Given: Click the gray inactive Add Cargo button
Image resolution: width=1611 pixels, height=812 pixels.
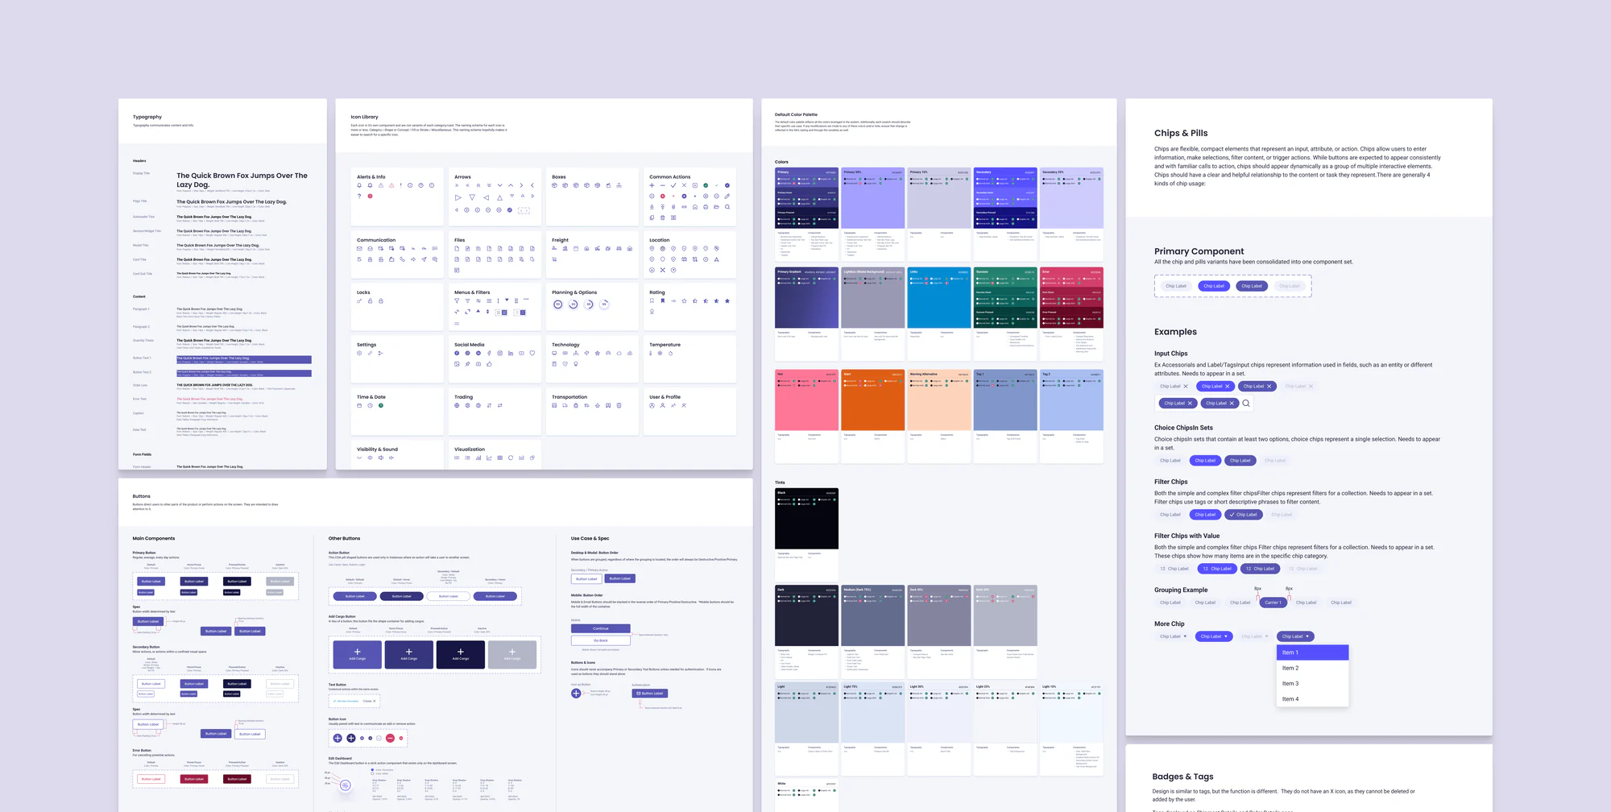Looking at the screenshot, I should (x=512, y=655).
